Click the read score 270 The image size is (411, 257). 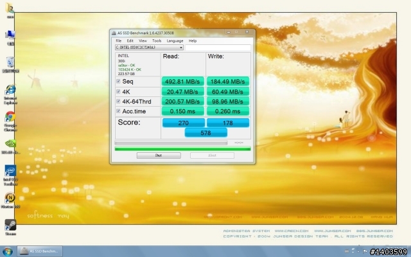pyautogui.click(x=184, y=123)
